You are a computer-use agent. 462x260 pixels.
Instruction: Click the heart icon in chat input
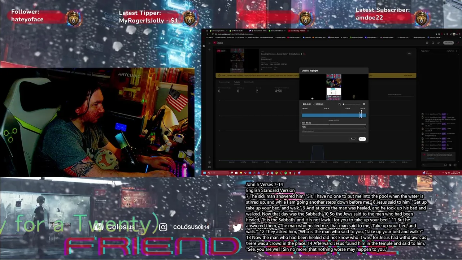coord(455,165)
